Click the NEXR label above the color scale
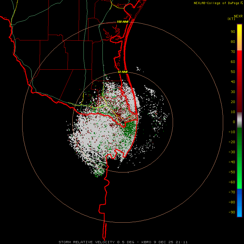 point(238,16)
